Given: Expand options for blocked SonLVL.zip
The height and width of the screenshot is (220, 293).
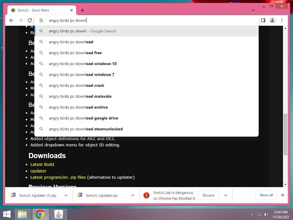Looking at the screenshot, I should (x=226, y=195).
